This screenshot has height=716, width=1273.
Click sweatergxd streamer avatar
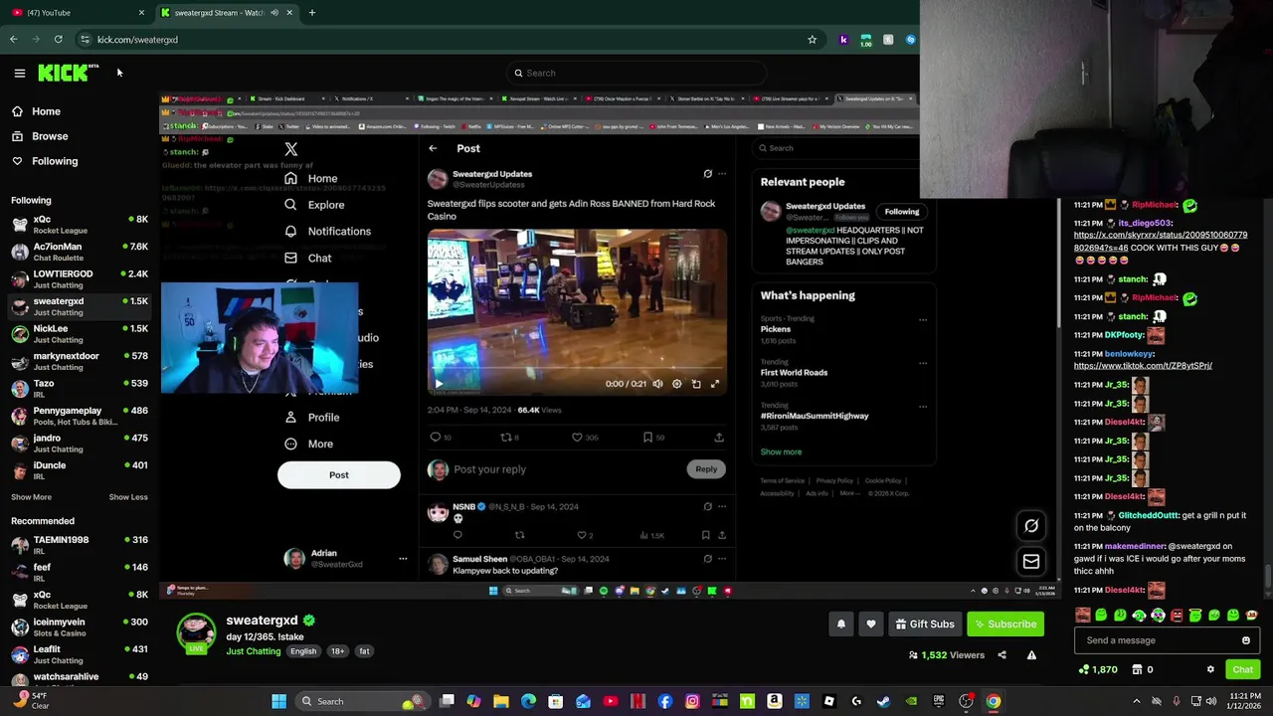coord(196,633)
